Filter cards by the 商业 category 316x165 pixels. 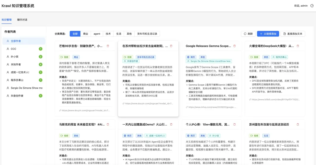point(85,34)
